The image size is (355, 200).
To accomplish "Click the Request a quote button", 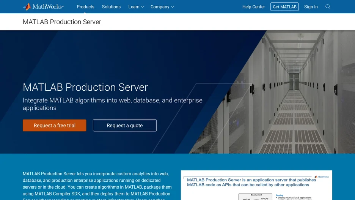I will [x=124, y=125].
